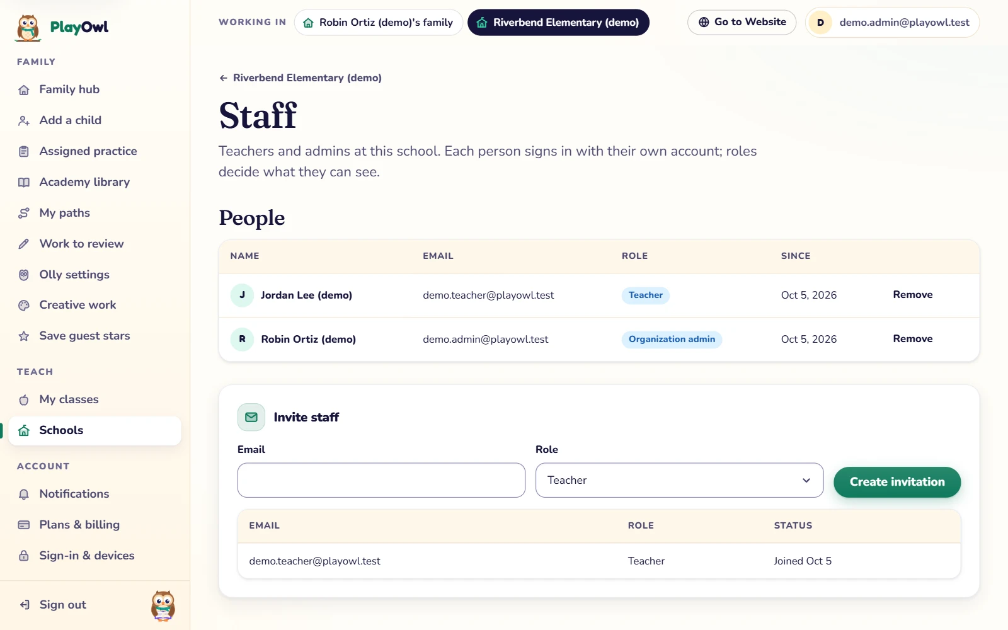Go back to Riverbend Elementary (demo) link
This screenshot has height=630, width=1008.
click(301, 78)
